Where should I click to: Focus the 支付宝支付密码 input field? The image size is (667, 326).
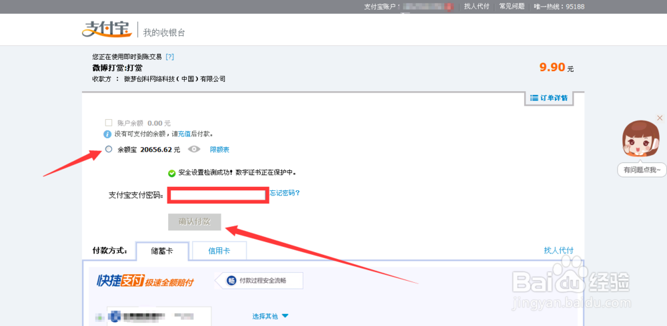[x=218, y=195]
